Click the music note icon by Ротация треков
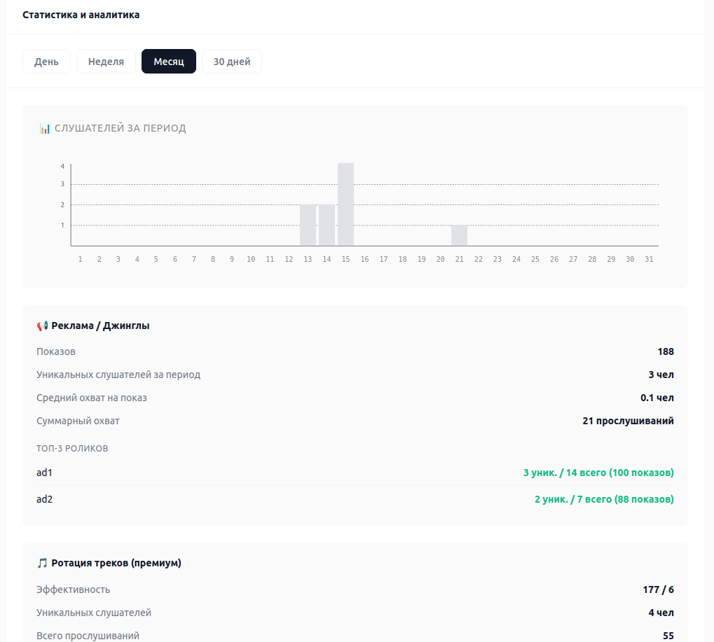Screen dimensions: 714x642 click(x=42, y=563)
